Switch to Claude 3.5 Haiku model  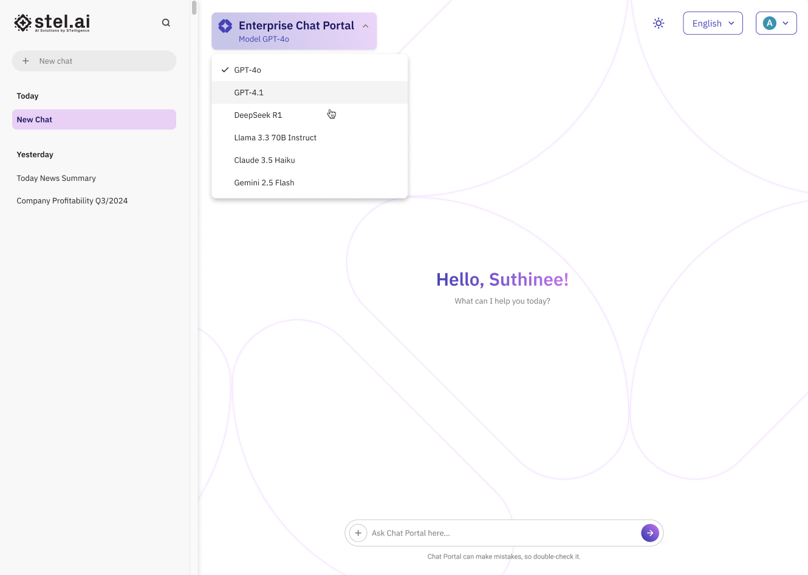[264, 160]
